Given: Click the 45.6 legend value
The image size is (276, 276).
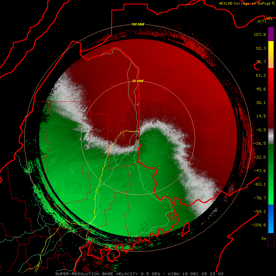Looking at the screenshot, I should 261,89.
